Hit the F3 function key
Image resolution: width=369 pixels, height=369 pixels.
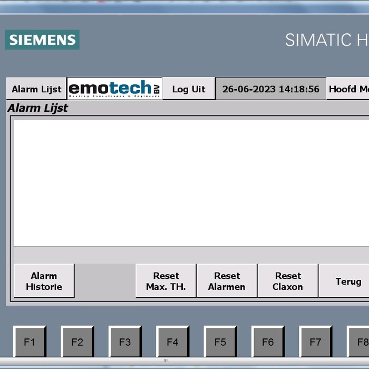click(x=125, y=342)
